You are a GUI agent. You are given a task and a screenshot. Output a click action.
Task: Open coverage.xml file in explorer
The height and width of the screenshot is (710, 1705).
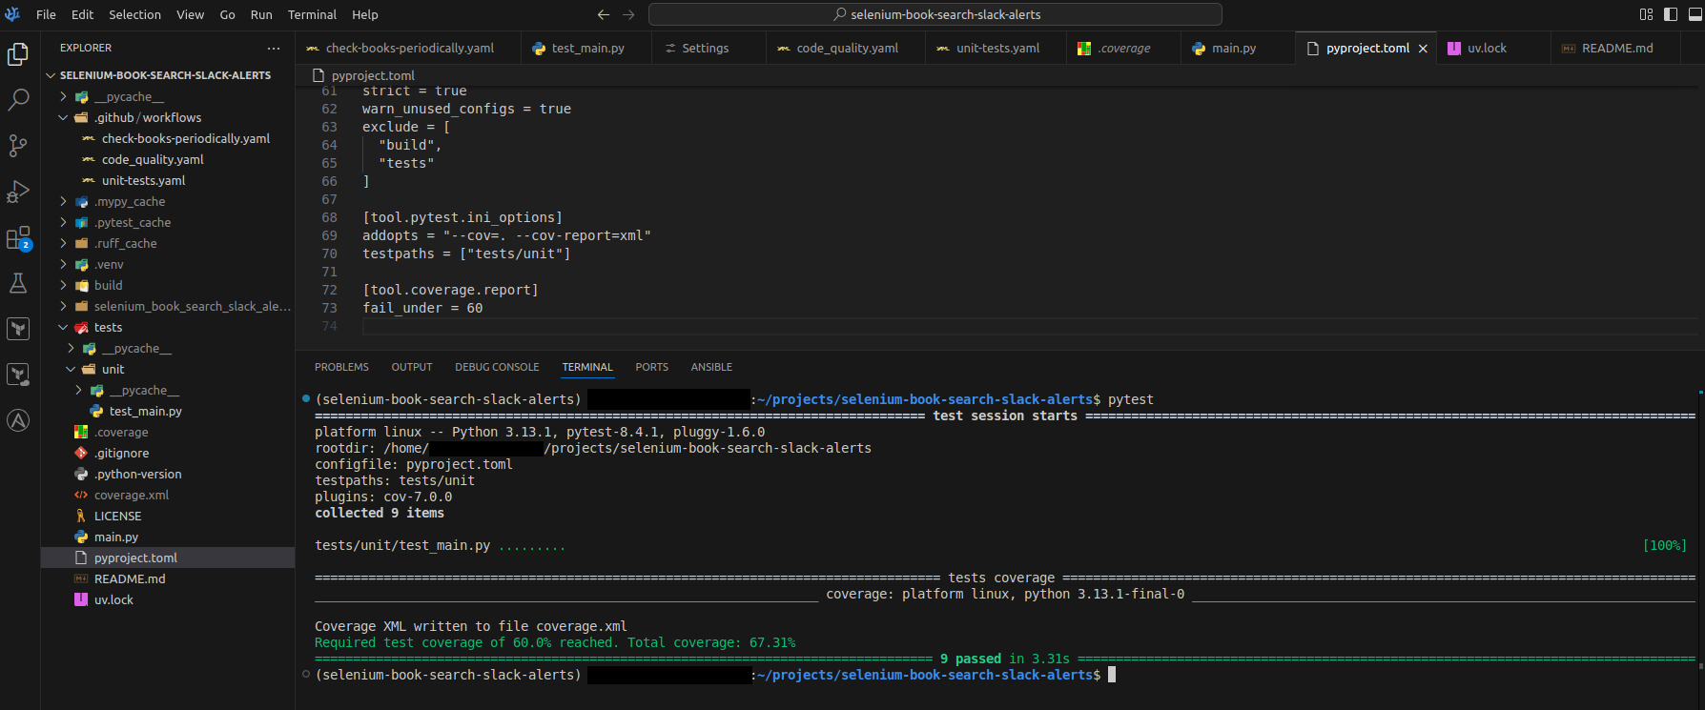[x=132, y=496]
